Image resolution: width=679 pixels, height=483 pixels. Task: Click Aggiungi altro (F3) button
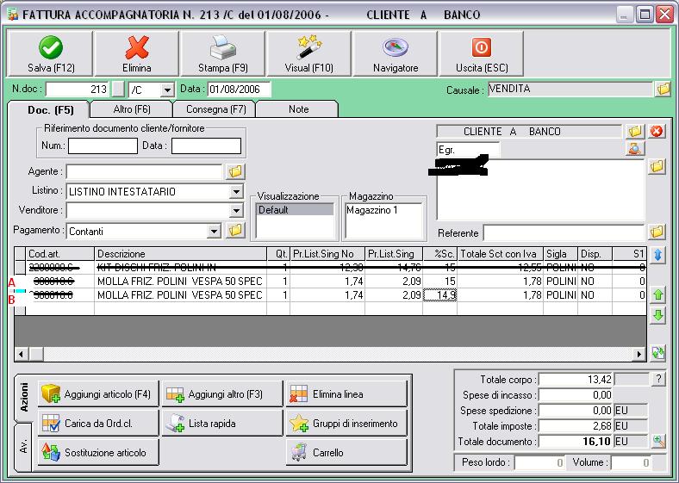pos(222,393)
